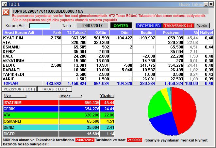Select the GEDIK row in table
The image size is (216, 148).
[9, 65]
